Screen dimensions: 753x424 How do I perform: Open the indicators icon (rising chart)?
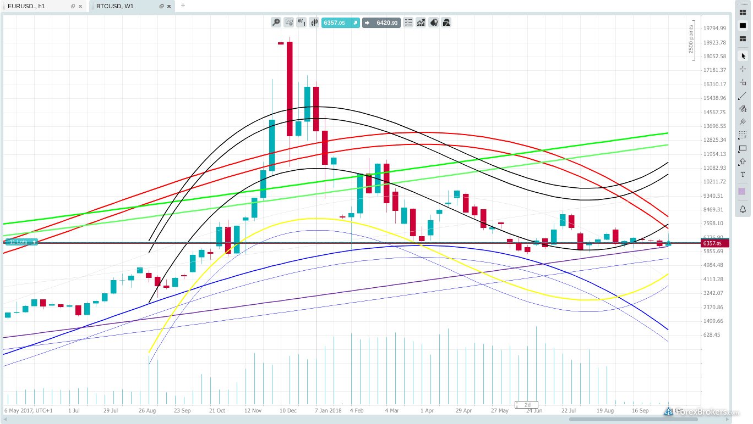click(x=421, y=23)
